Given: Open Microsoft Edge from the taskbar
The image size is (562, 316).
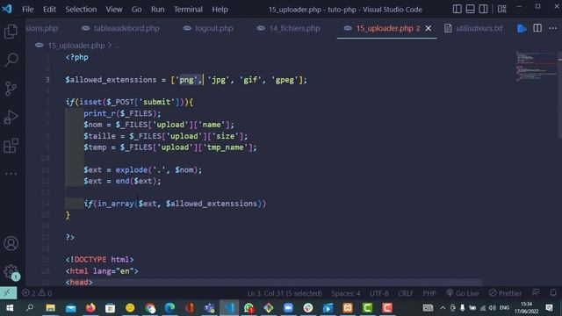Looking at the screenshot, I should click(169, 308).
